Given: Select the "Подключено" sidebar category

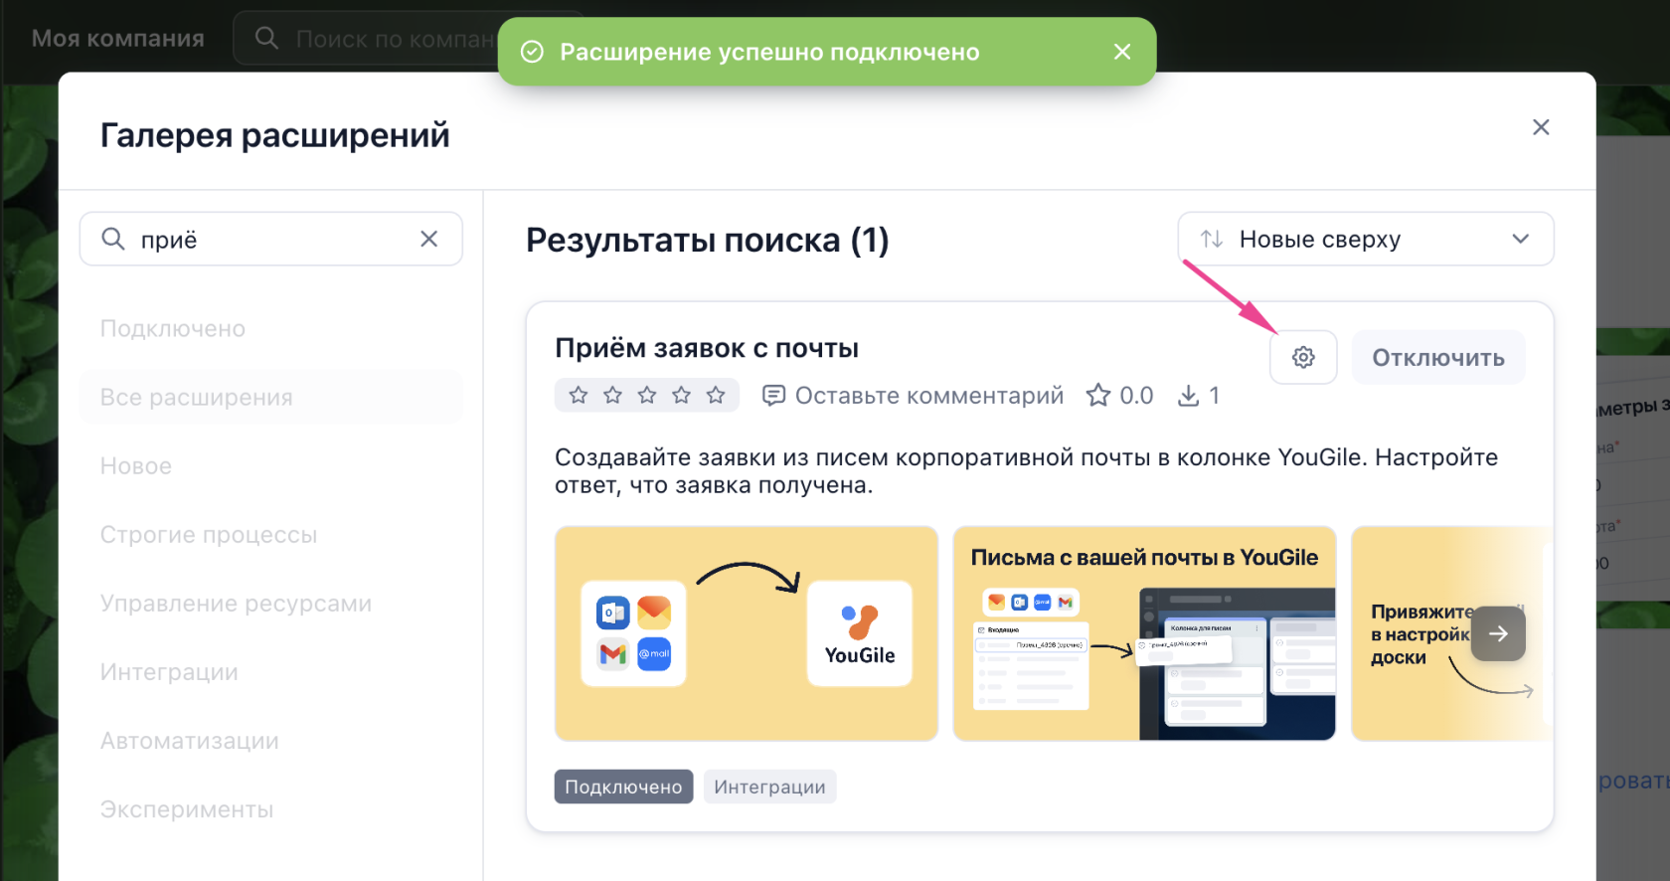Looking at the screenshot, I should (x=173, y=329).
